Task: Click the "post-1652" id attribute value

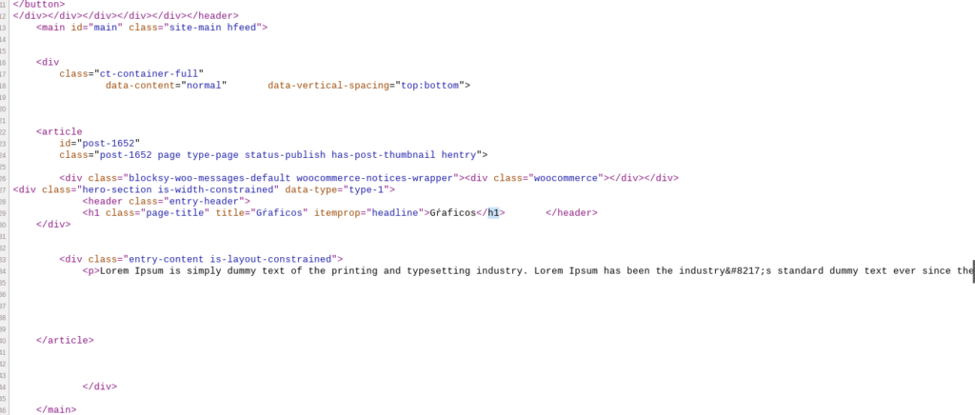Action: (109, 144)
